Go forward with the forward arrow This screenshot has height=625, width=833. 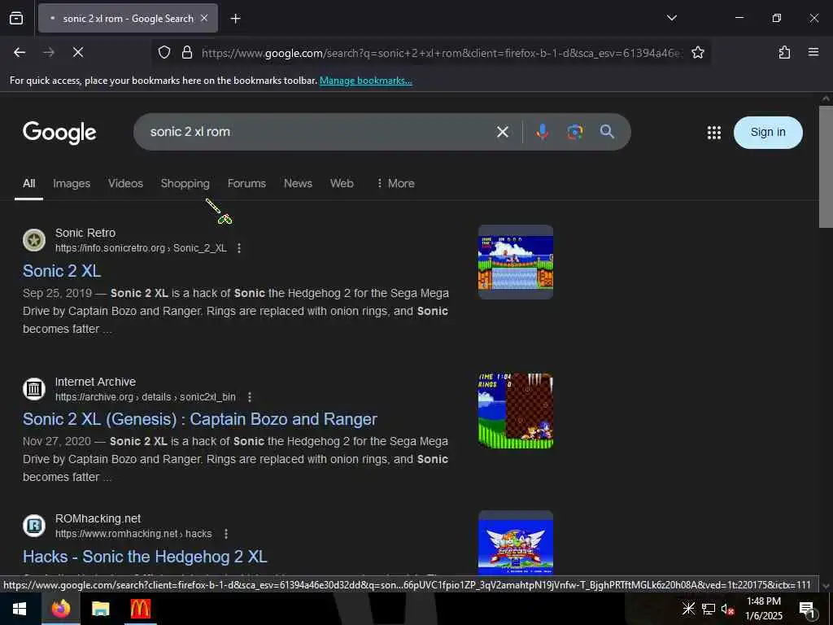pyautogui.click(x=49, y=52)
